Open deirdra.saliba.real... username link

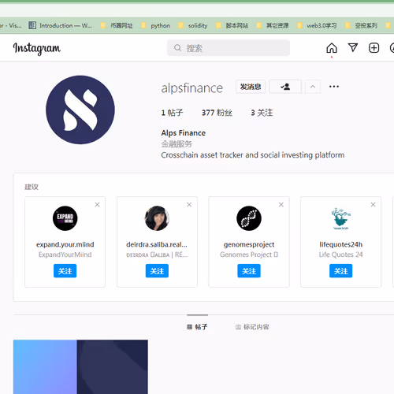[x=157, y=244]
